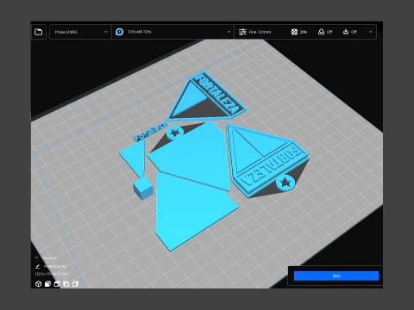Select the Fine 0.1mm profile label
414x310 pixels.
point(260,32)
